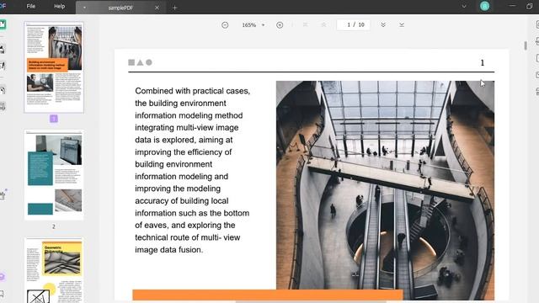Click the document vertical scrollbar thumb
Viewport: 539px width, 303px height.
tap(526, 45)
